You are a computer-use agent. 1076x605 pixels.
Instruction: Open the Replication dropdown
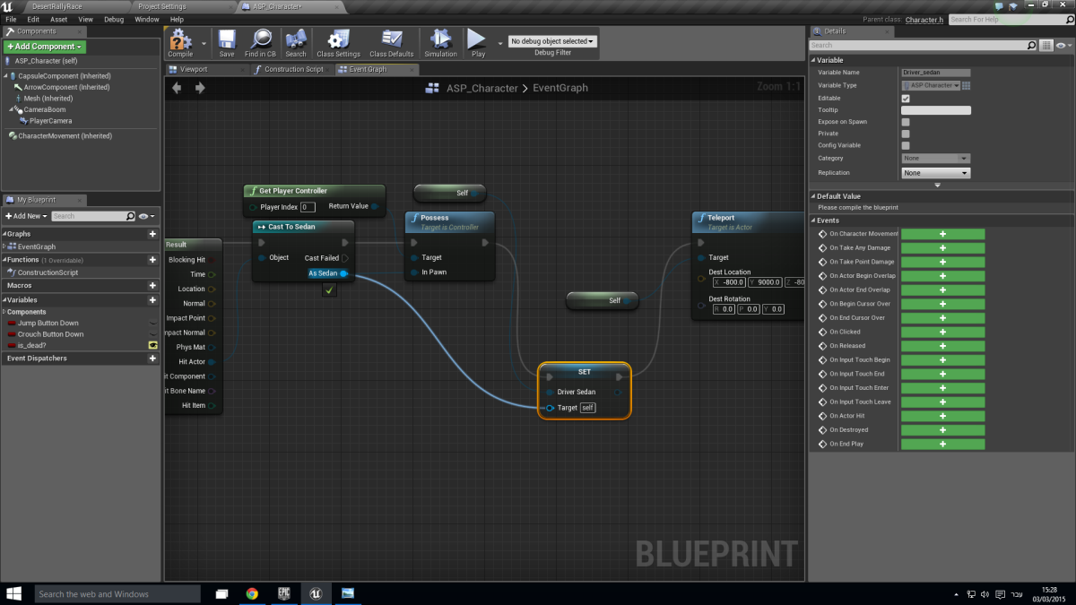[936, 173]
